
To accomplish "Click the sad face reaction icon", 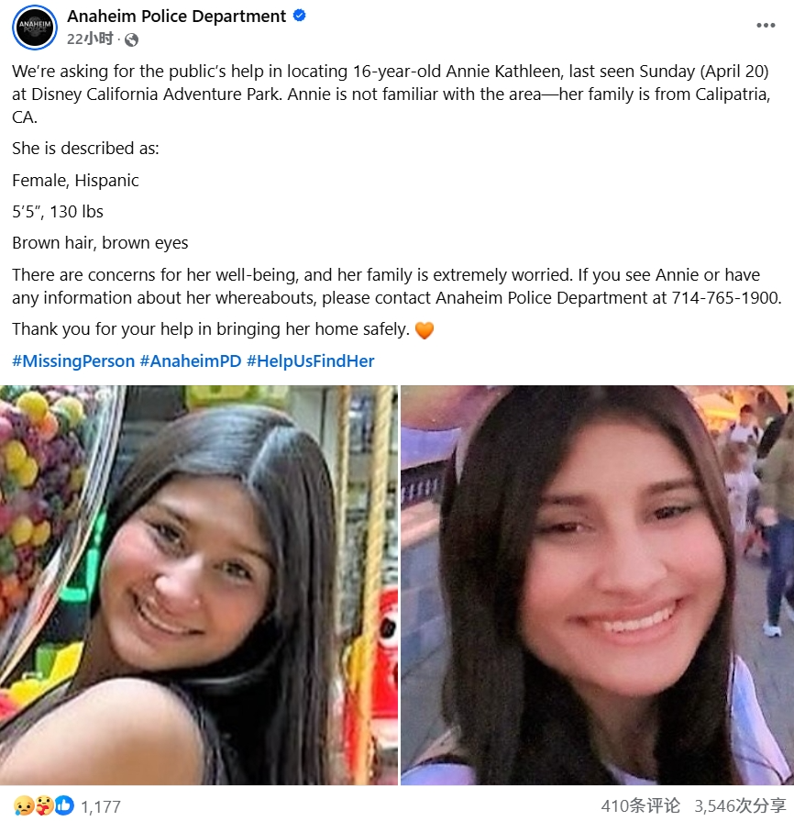I will pyautogui.click(x=24, y=805).
